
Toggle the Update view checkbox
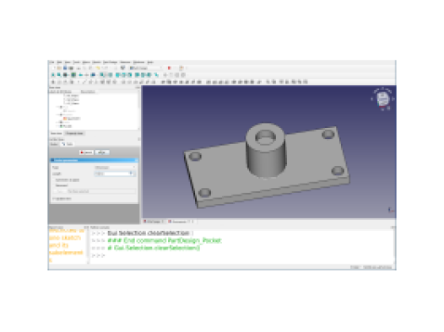pos(54,199)
